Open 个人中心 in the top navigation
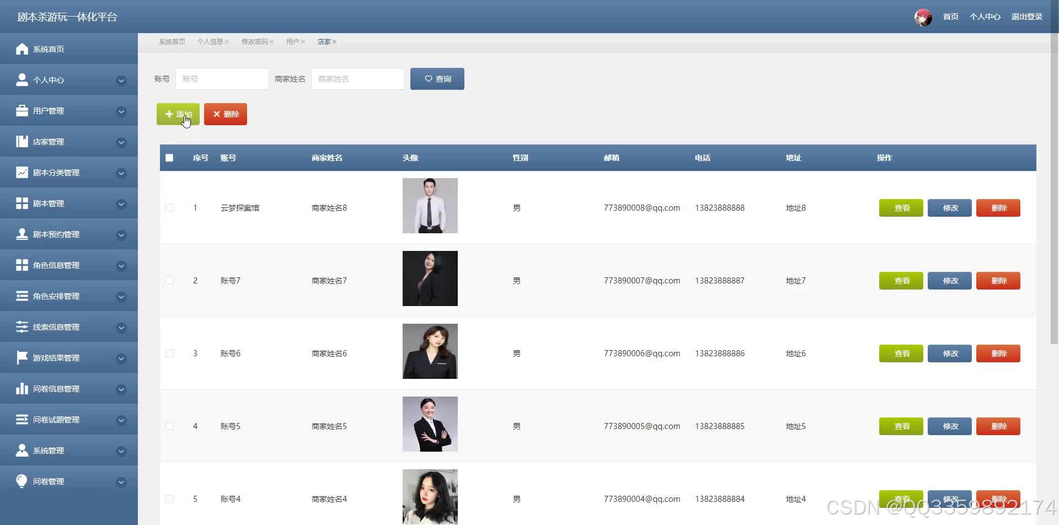 coord(985,17)
